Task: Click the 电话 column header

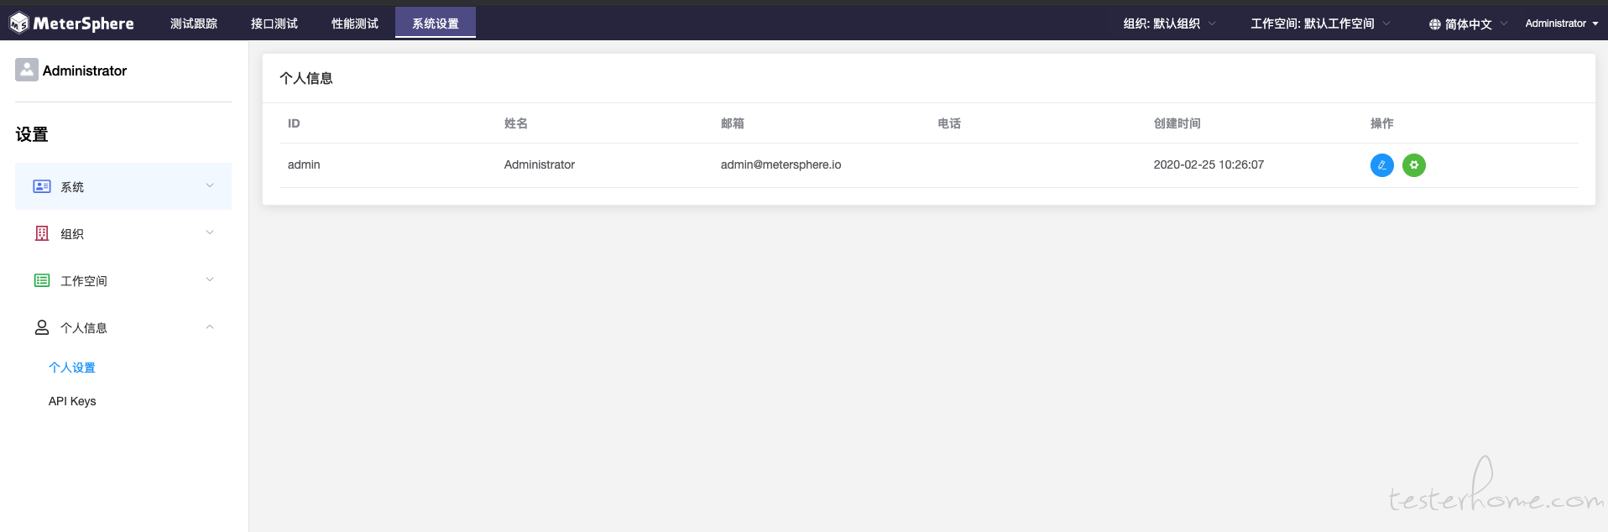Action: [949, 123]
